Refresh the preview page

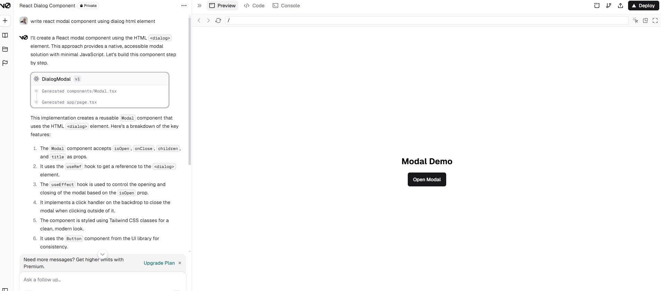click(x=218, y=20)
